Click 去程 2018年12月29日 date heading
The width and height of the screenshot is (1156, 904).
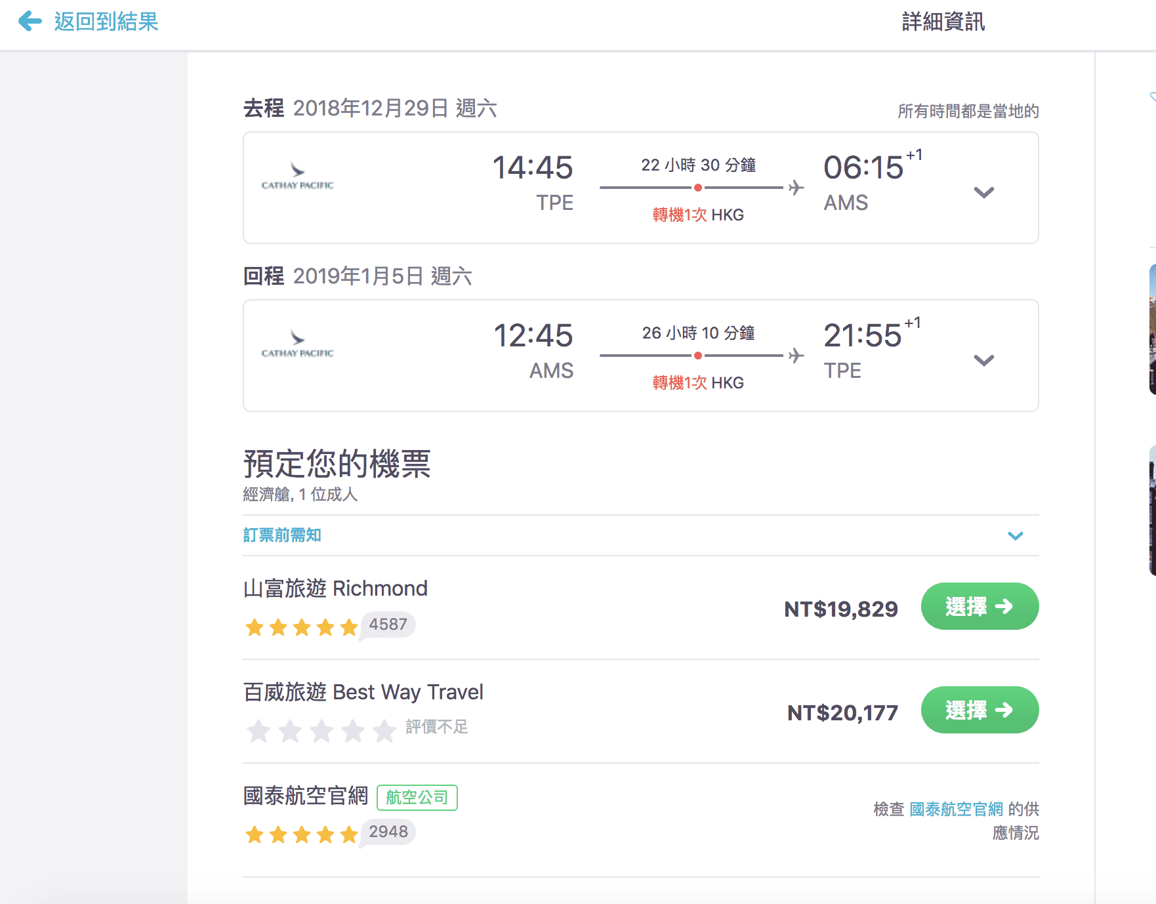pyautogui.click(x=370, y=108)
